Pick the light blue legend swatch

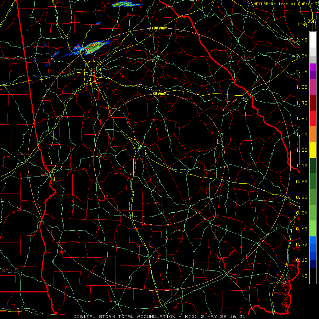pos(313,240)
